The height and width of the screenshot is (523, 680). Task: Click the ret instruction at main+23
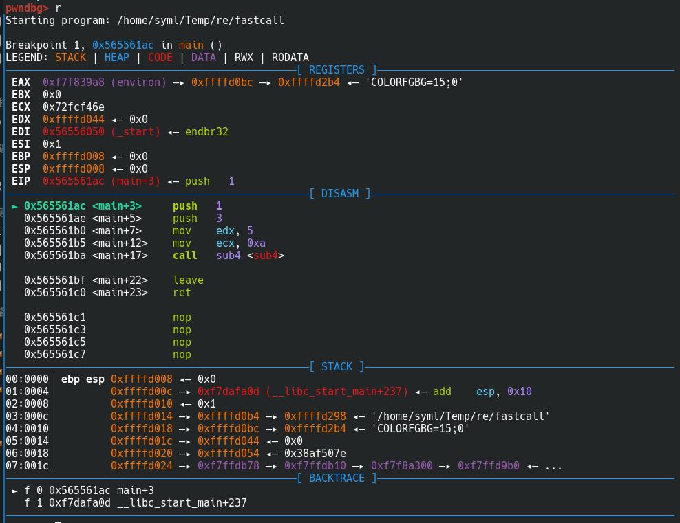(x=182, y=293)
